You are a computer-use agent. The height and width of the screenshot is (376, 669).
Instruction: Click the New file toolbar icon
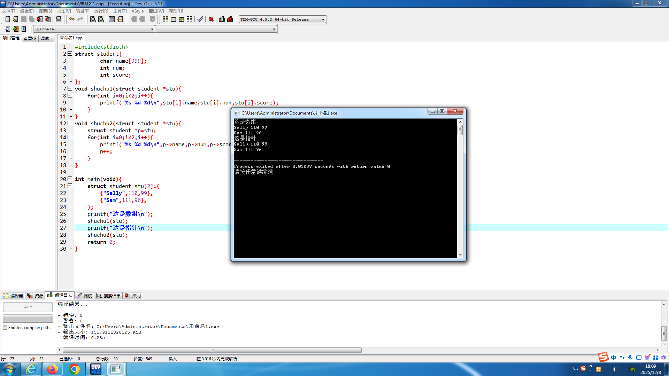[x=7, y=19]
